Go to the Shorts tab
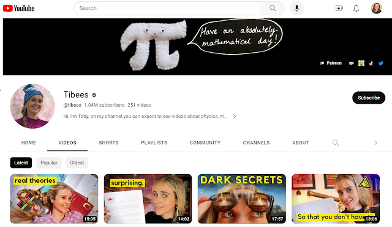Image resolution: width=392 pixels, height=227 pixels. [108, 143]
